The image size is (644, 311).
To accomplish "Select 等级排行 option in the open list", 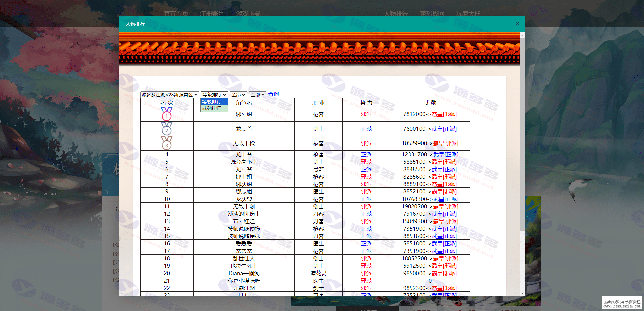I will (214, 102).
